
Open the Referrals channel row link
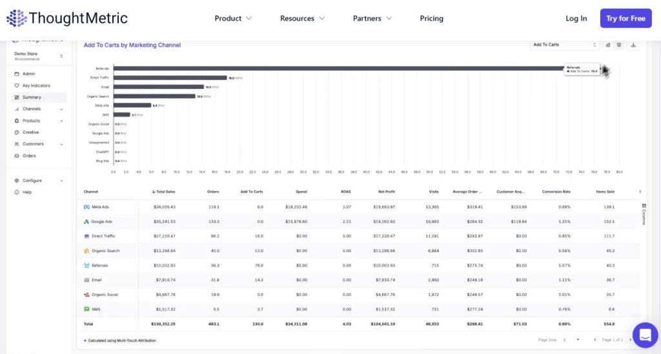[x=100, y=266]
